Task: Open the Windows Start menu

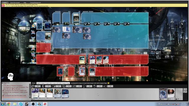Action: (2, 104)
